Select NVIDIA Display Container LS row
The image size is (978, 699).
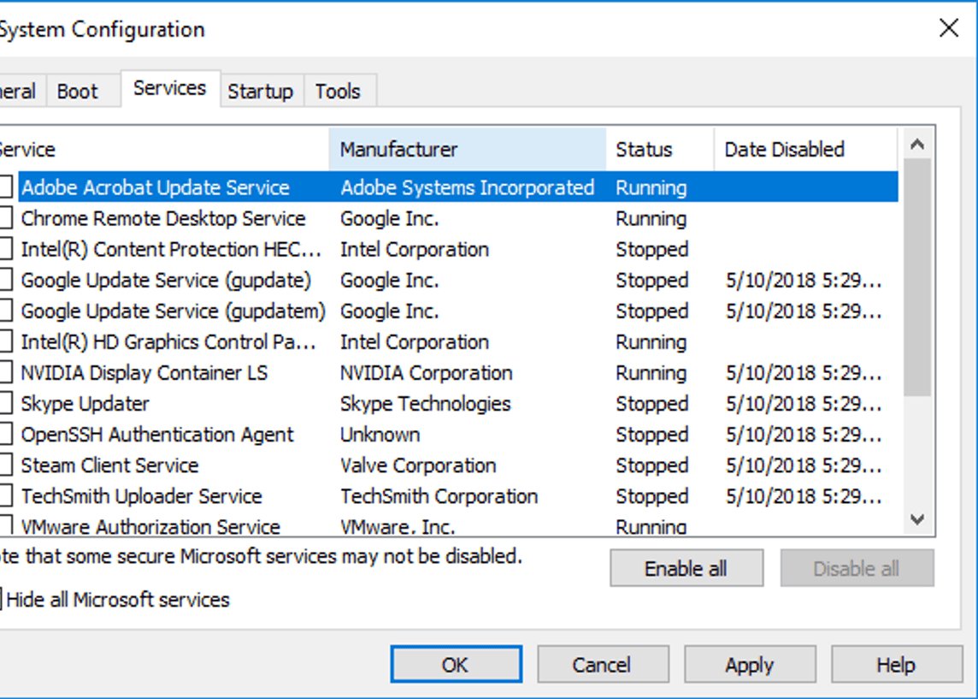(449, 372)
